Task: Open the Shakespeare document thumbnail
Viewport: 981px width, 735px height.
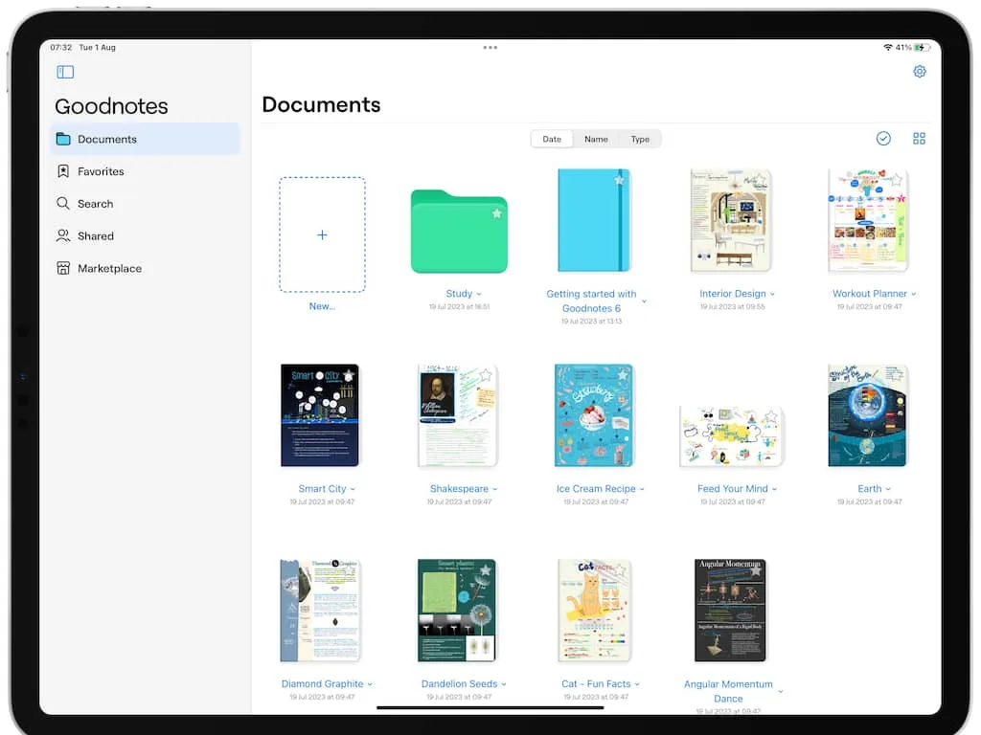Action: [457, 415]
